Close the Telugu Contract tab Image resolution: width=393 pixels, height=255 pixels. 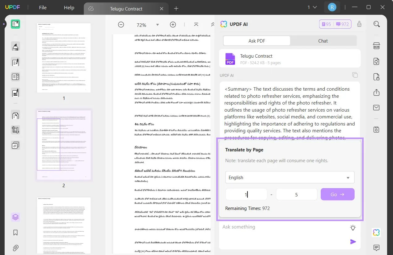click(x=162, y=9)
